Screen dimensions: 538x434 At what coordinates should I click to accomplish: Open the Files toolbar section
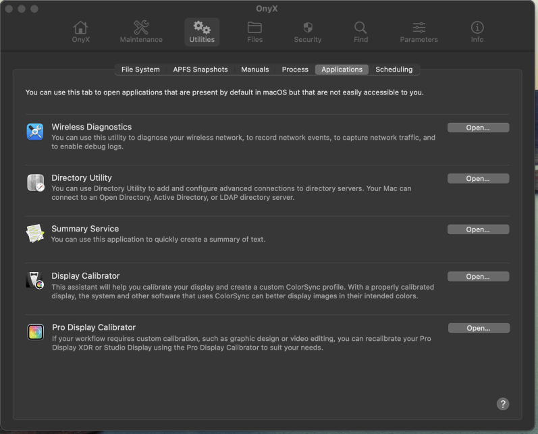pos(254,32)
